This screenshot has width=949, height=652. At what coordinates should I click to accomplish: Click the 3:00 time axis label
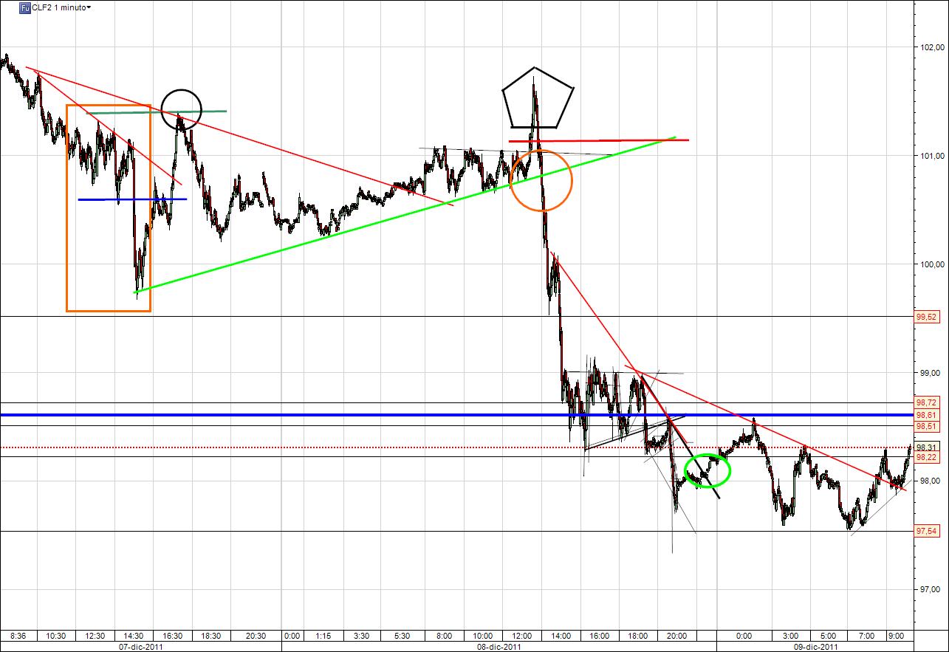(x=789, y=635)
